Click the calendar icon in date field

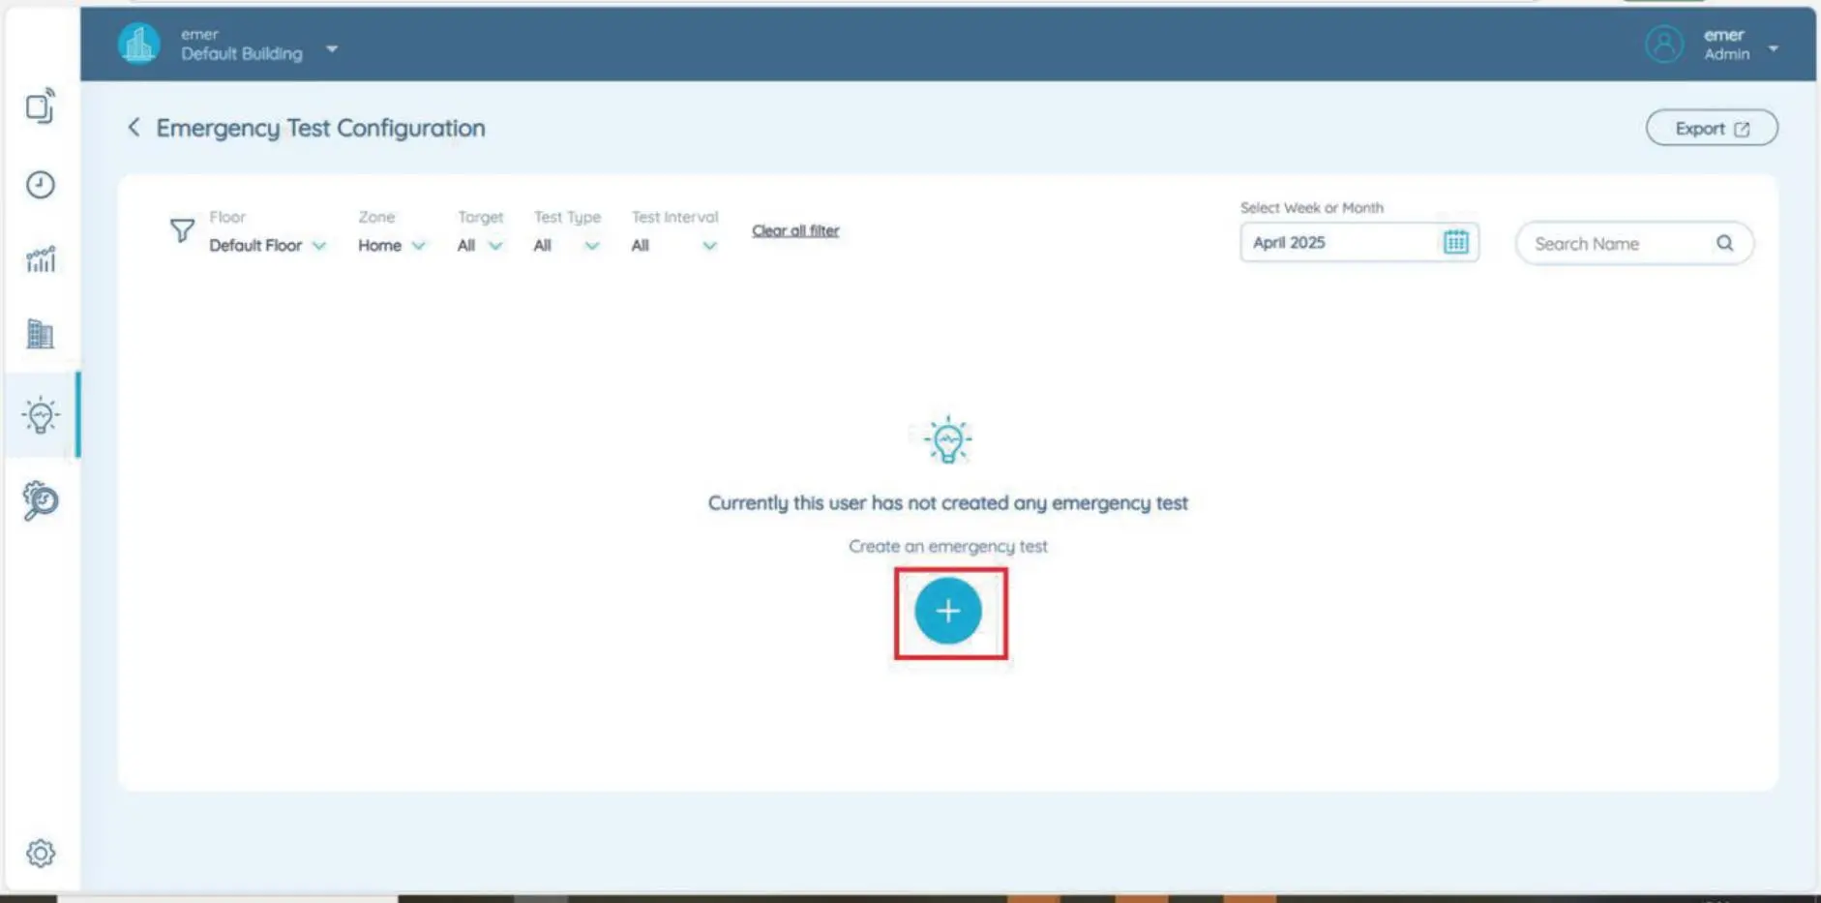(1455, 242)
